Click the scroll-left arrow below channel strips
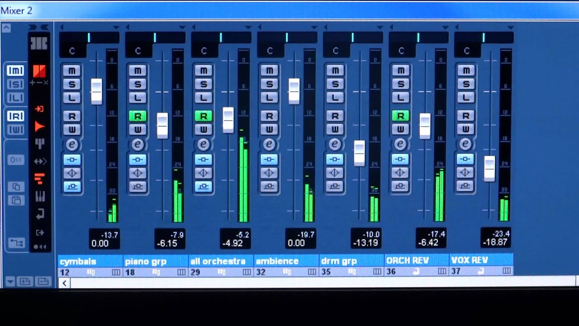The image size is (579, 326). [x=65, y=283]
